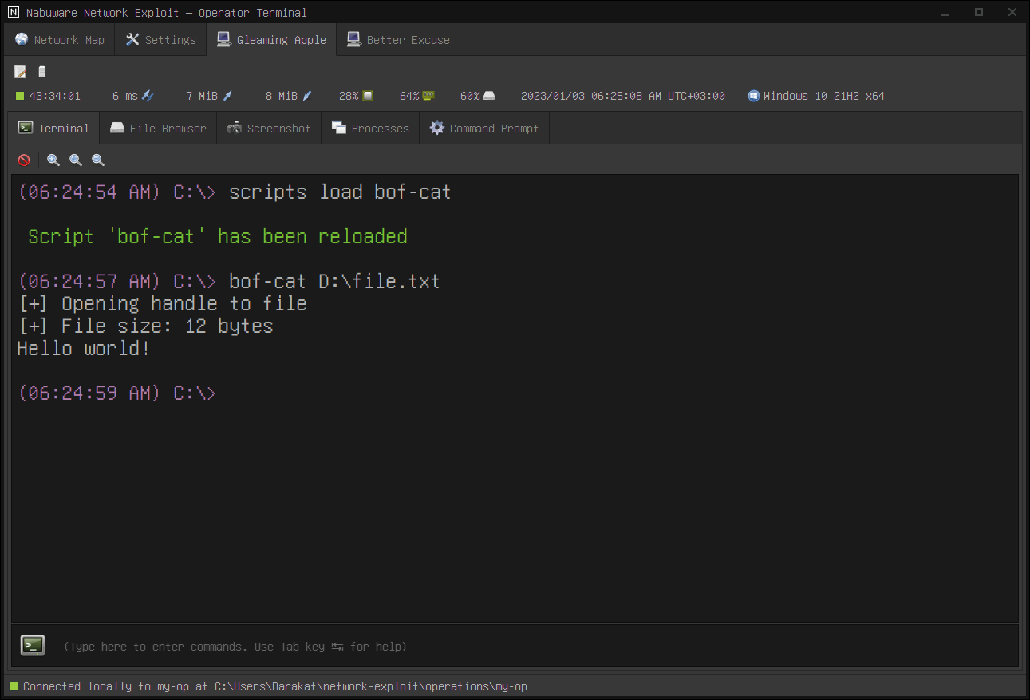
Task: Click the second magnifier zoom icon
Action: coord(76,160)
